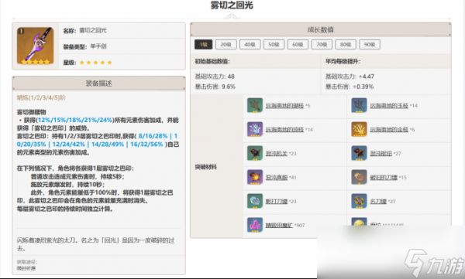
Task: Switch to the 50级 level tab
Action: 274,44
